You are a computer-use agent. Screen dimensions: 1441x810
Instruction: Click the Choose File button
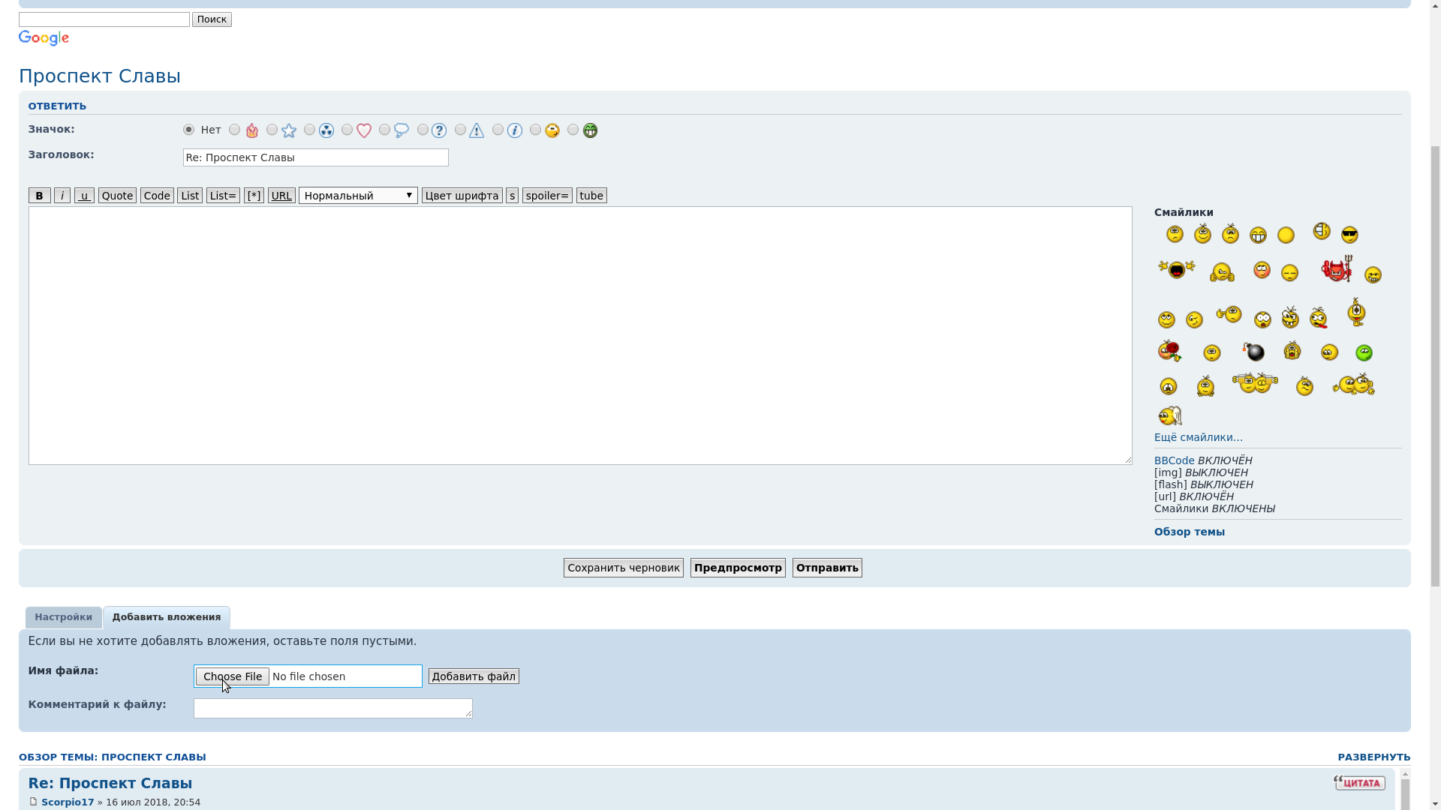(233, 676)
